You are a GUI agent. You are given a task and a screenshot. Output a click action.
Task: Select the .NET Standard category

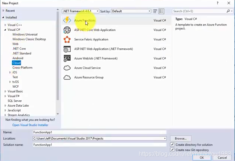22,54
